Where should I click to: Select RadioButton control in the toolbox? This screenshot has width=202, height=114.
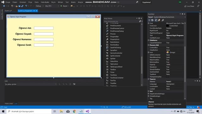(115, 42)
